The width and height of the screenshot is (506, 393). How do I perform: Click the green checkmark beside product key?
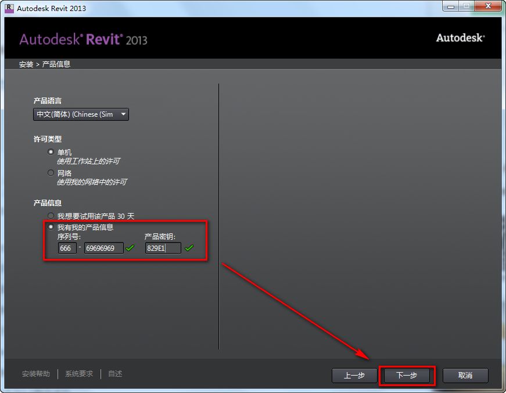pos(189,247)
